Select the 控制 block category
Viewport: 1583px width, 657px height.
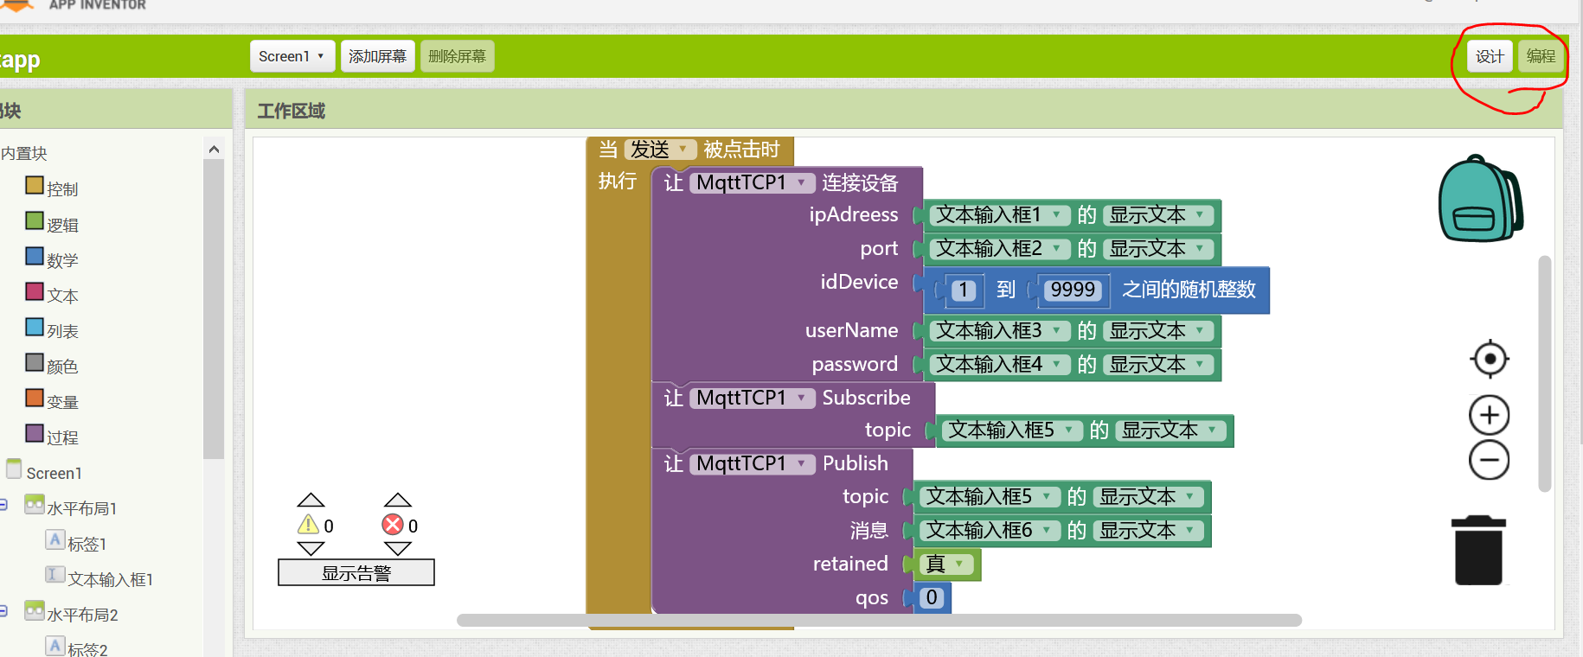click(x=52, y=188)
